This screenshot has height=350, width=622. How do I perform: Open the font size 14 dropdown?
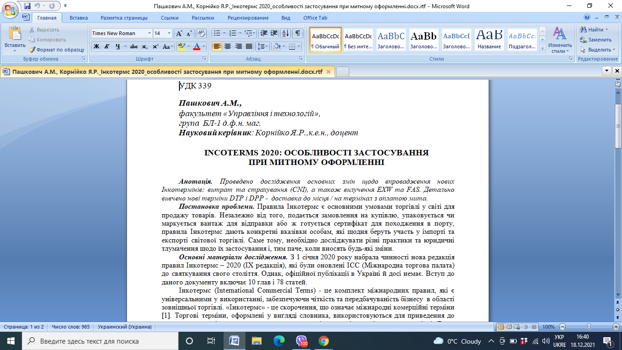coord(169,33)
